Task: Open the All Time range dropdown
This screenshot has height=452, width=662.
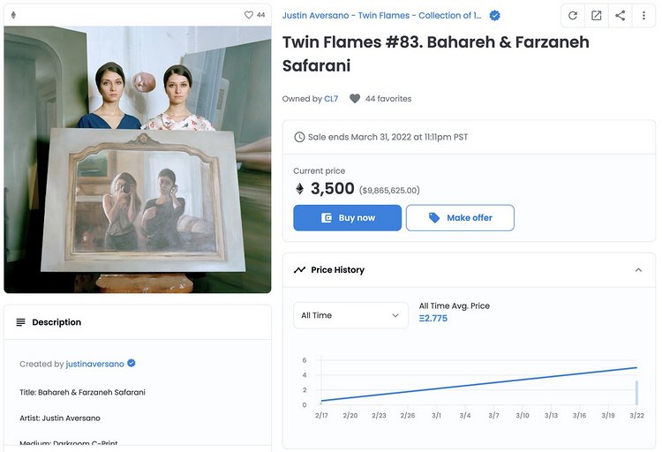Action: click(x=350, y=315)
